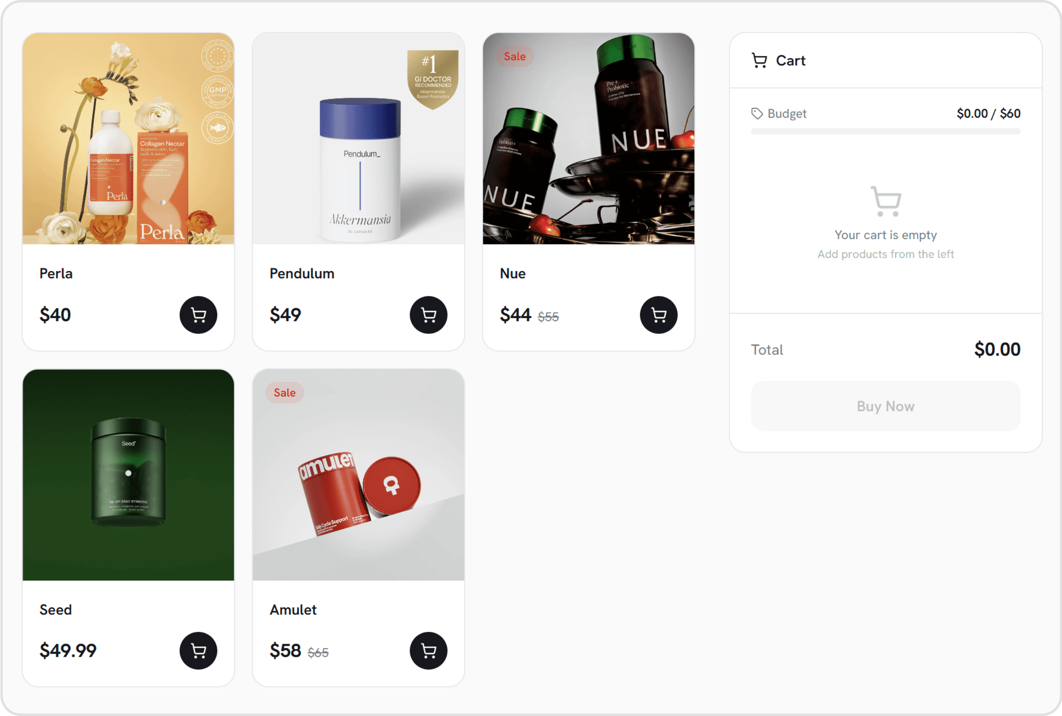The height and width of the screenshot is (716, 1062).
Task: Click the Sale badge on Amulet
Action: (x=285, y=393)
